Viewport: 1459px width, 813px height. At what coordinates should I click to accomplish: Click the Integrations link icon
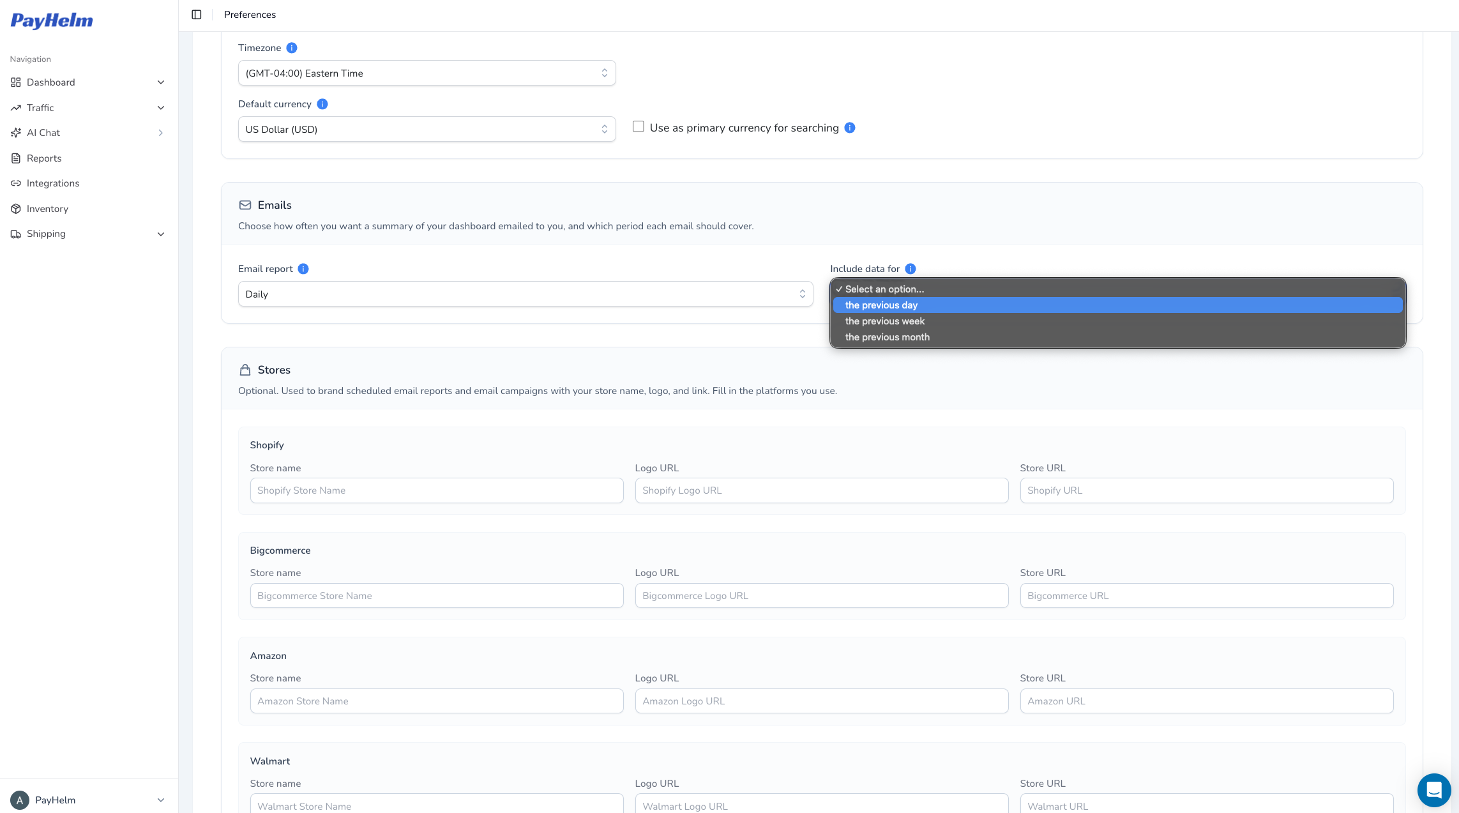pos(16,183)
